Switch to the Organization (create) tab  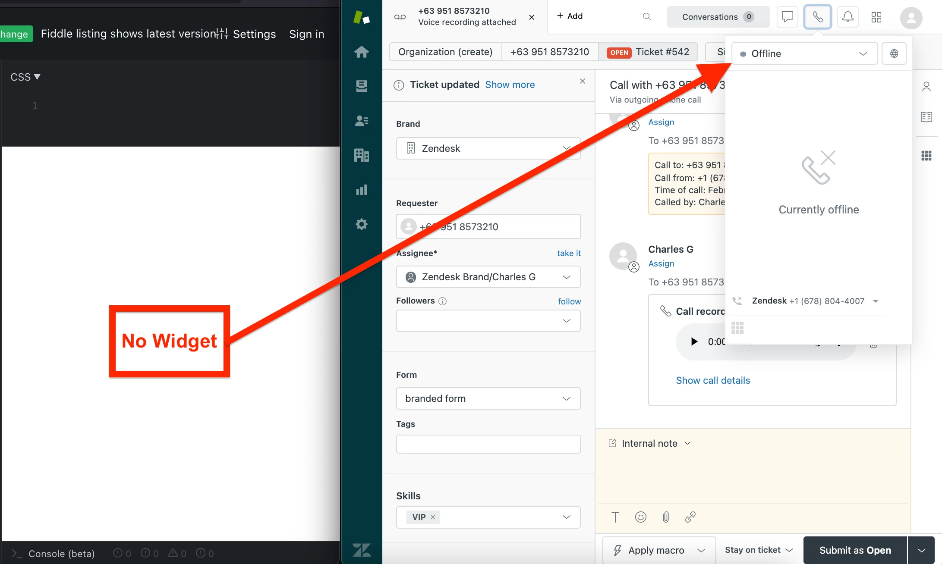(x=445, y=52)
